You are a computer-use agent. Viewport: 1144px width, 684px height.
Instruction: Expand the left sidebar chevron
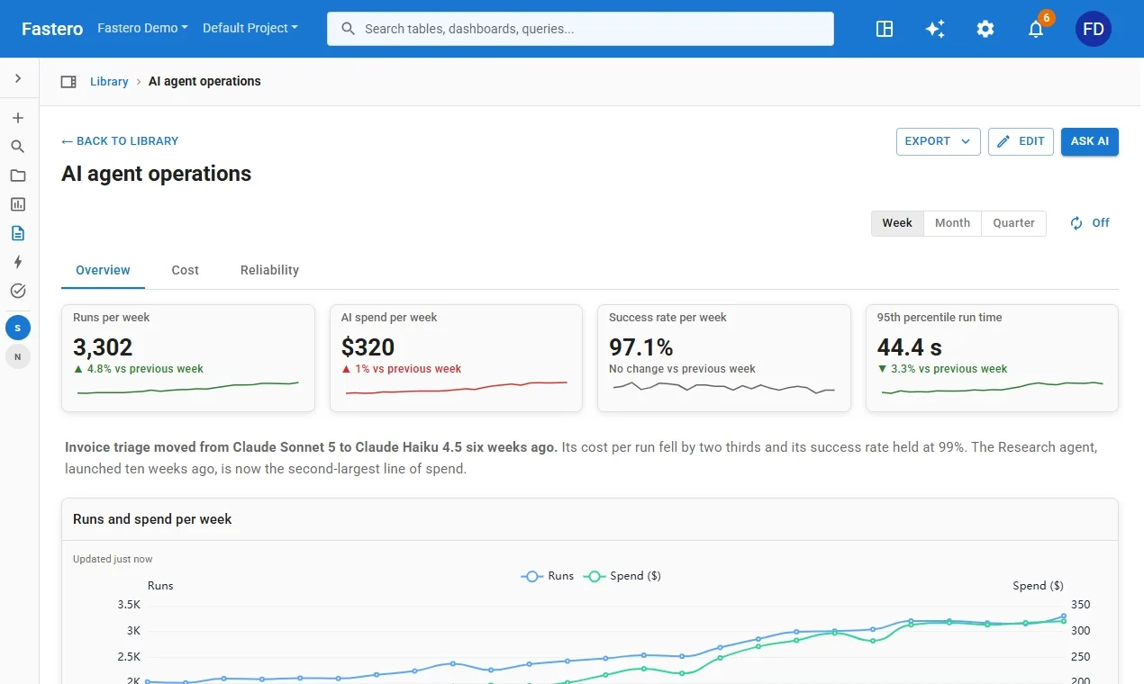tap(18, 79)
